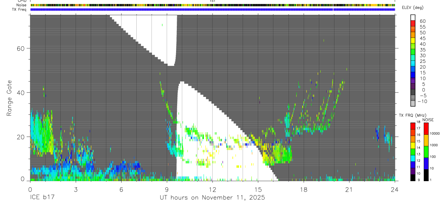Click the multicolored Noise strip above the plot
The width and height of the screenshot is (444, 205).
tap(212, 5)
